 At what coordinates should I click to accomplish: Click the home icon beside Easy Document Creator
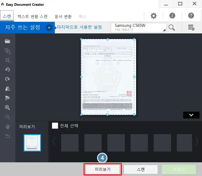coord(2,4)
